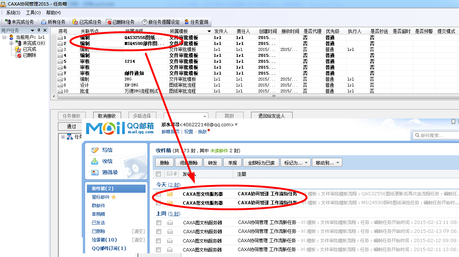Sort the task table by 优先级 column header
Screen dimensions: 459x257
(335, 32)
